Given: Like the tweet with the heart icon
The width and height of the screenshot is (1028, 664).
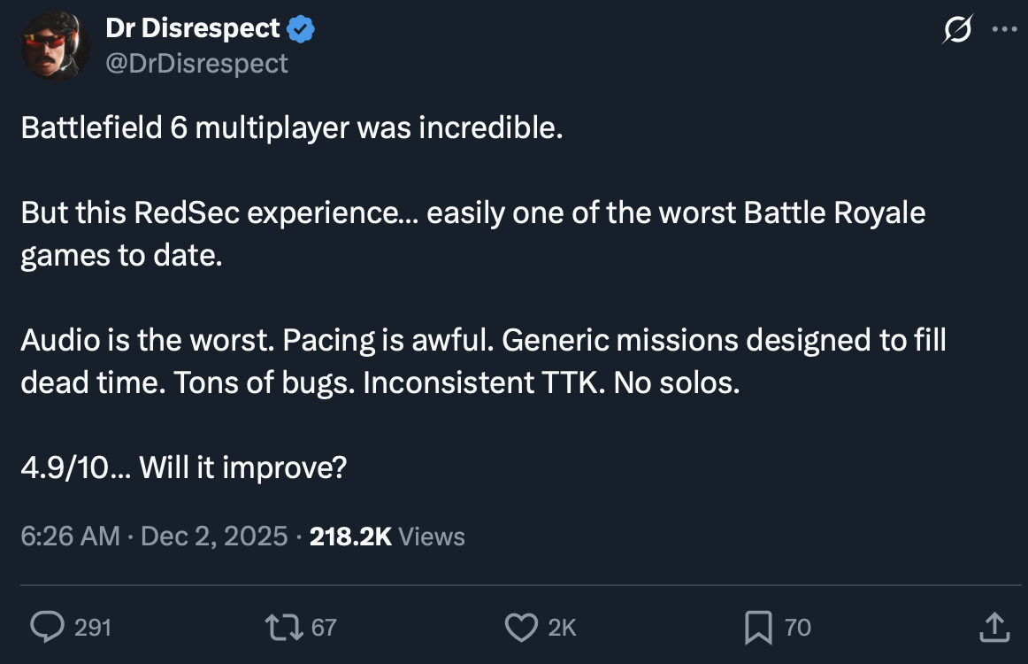Looking at the screenshot, I should (520, 627).
